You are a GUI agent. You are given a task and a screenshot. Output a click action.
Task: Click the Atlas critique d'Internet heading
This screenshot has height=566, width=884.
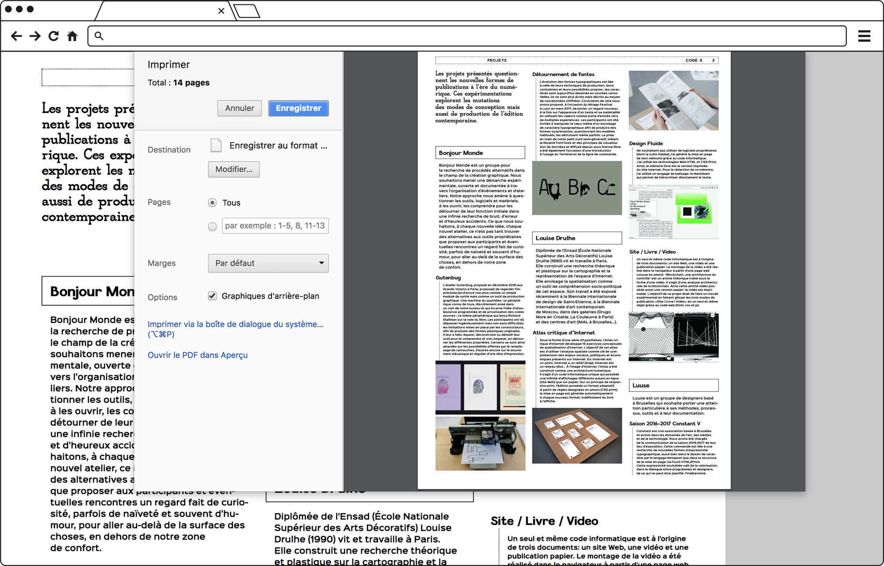tap(564, 333)
